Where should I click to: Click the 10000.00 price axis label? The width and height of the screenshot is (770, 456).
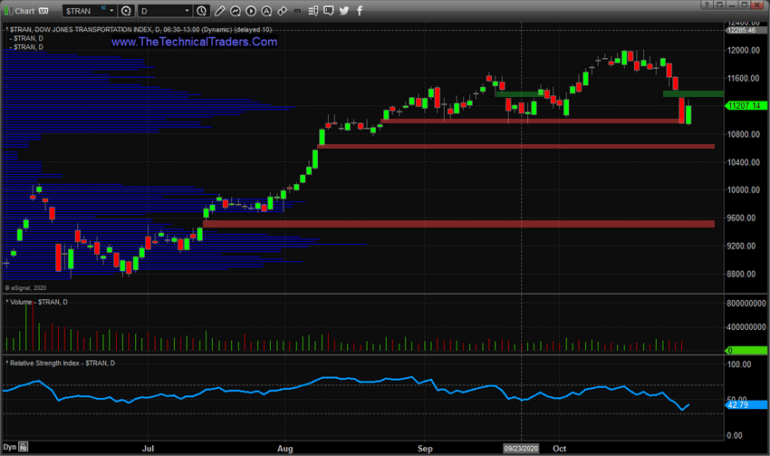[744, 189]
